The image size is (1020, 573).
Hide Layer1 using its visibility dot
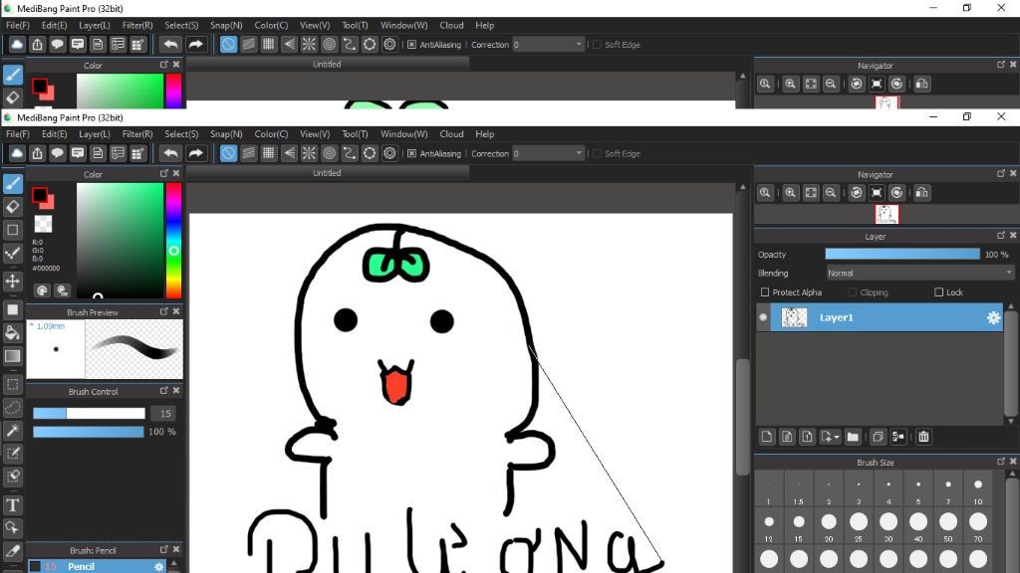[764, 317]
